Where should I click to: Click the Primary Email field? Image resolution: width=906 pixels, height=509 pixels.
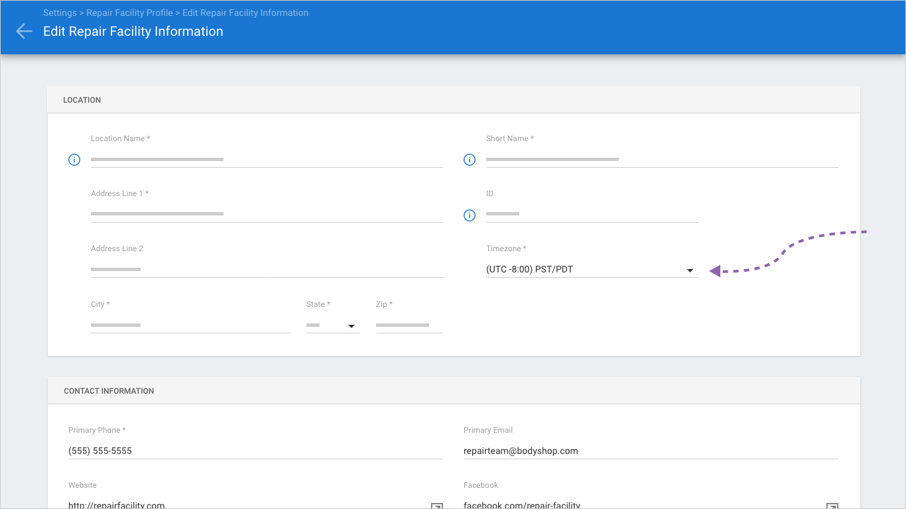651,451
